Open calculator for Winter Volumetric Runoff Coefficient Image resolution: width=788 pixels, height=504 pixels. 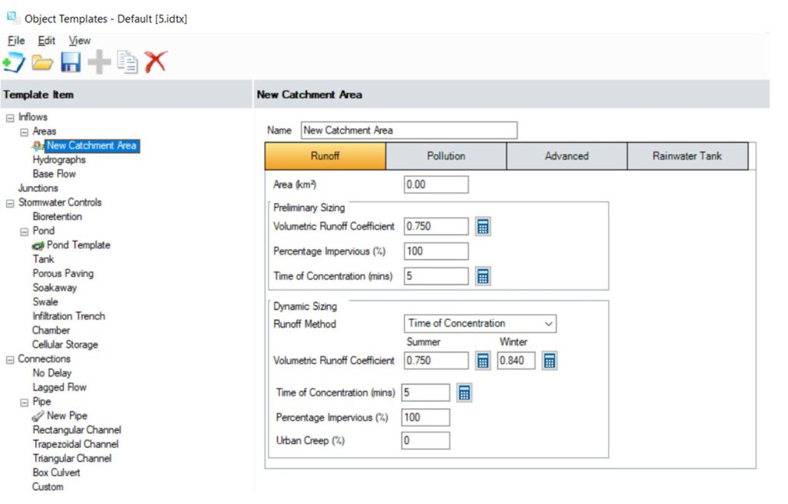(549, 361)
